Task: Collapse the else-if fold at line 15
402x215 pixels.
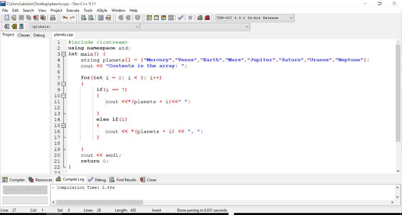Action: (64, 126)
